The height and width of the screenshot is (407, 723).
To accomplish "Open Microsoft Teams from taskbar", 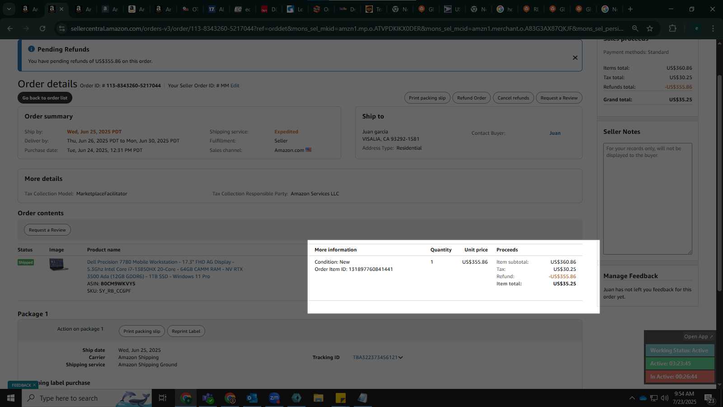I will click(x=208, y=398).
